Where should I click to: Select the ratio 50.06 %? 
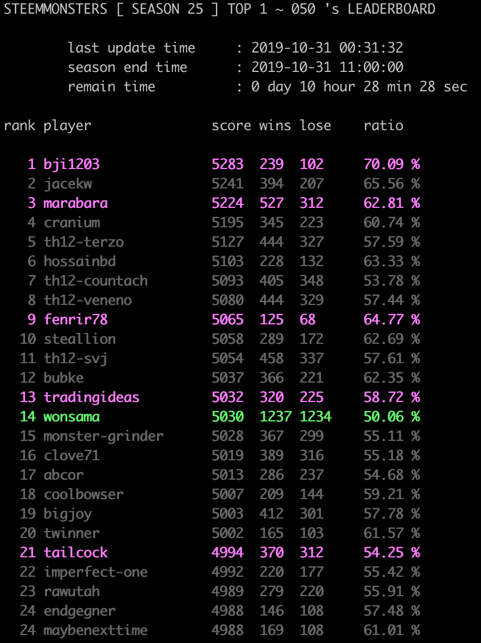tap(392, 417)
